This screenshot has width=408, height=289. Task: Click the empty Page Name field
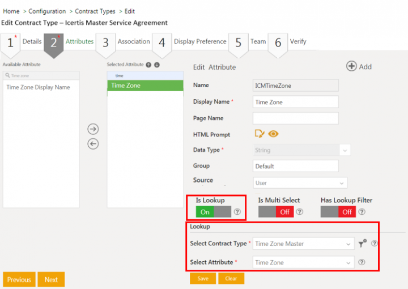pos(296,118)
